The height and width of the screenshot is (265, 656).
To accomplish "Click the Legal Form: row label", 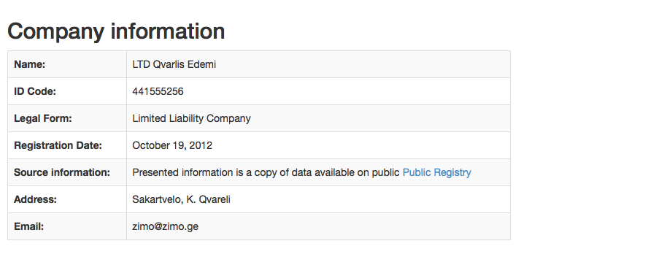I will point(43,118).
